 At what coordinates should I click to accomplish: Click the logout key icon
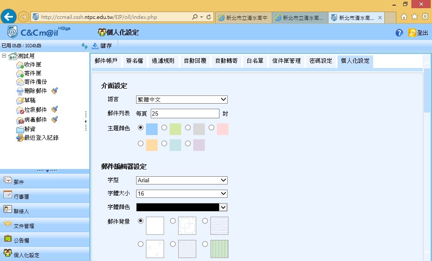[412, 33]
